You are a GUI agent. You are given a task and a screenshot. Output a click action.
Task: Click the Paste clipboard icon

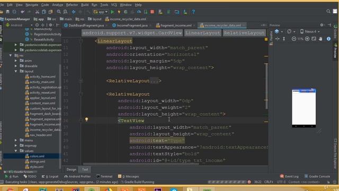[x=51, y=12]
